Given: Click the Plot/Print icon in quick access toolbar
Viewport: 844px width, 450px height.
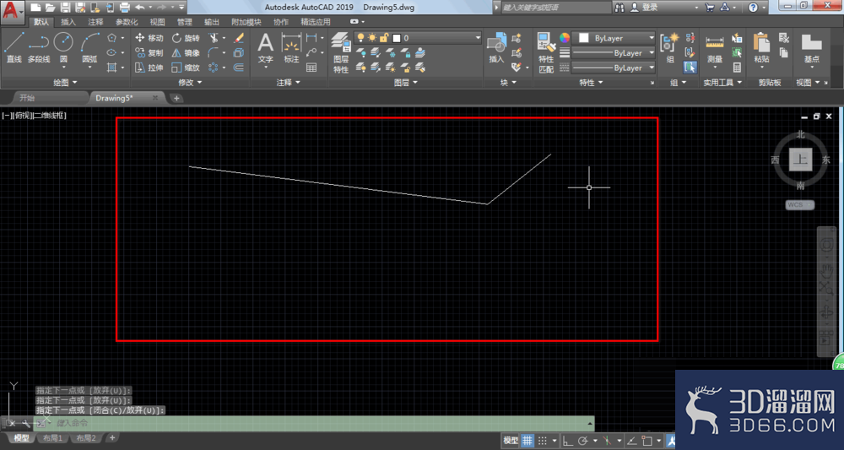Looking at the screenshot, I should [124, 8].
